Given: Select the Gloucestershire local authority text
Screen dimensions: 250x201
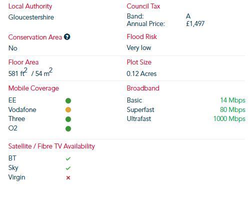Looking at the screenshot, I should pyautogui.click(x=31, y=17).
